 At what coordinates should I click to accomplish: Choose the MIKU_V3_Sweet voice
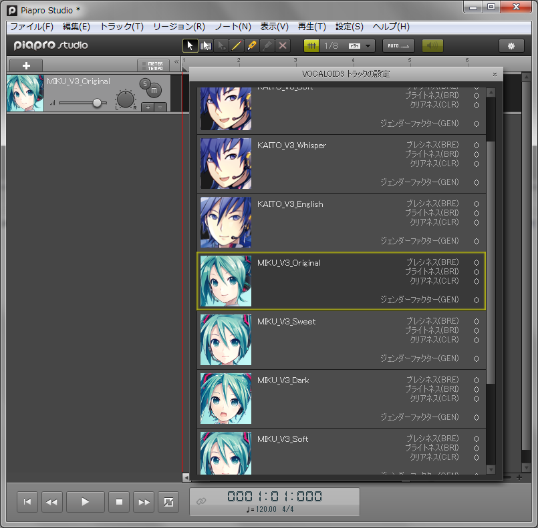342,340
